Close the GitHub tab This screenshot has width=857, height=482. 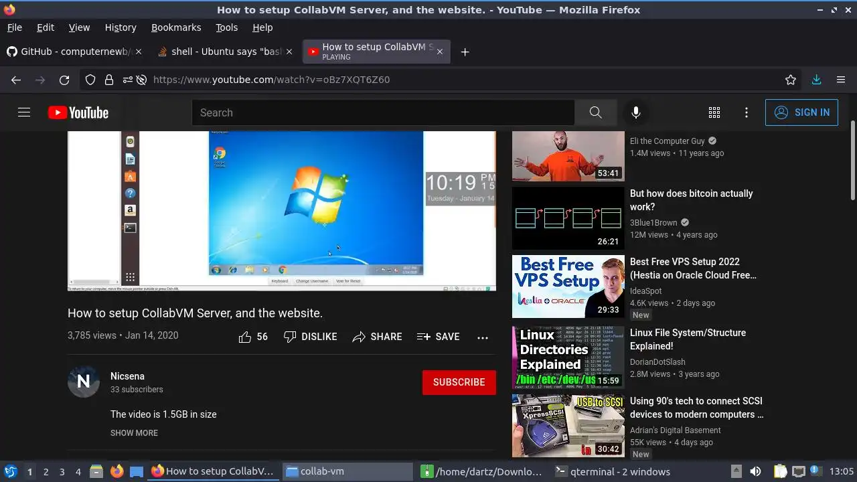(139, 52)
